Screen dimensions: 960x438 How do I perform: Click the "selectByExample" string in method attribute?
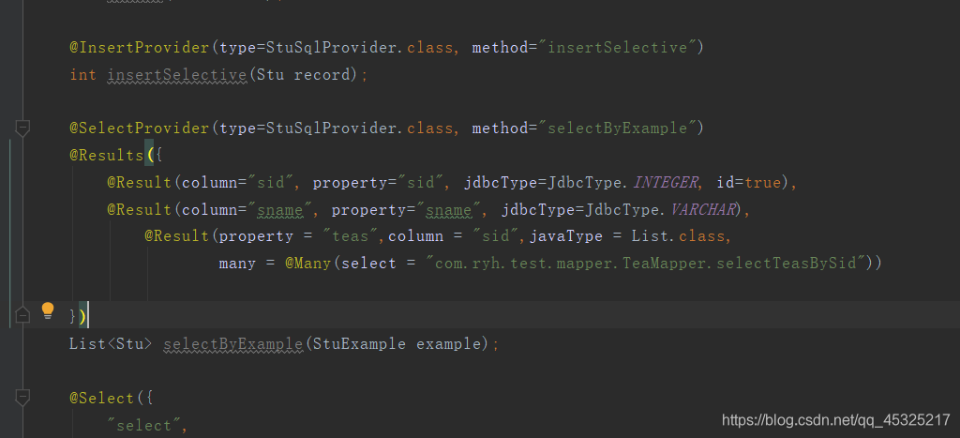pyautogui.click(x=619, y=128)
